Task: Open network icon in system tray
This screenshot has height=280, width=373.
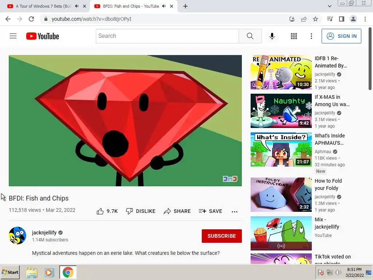Action: 329,272
